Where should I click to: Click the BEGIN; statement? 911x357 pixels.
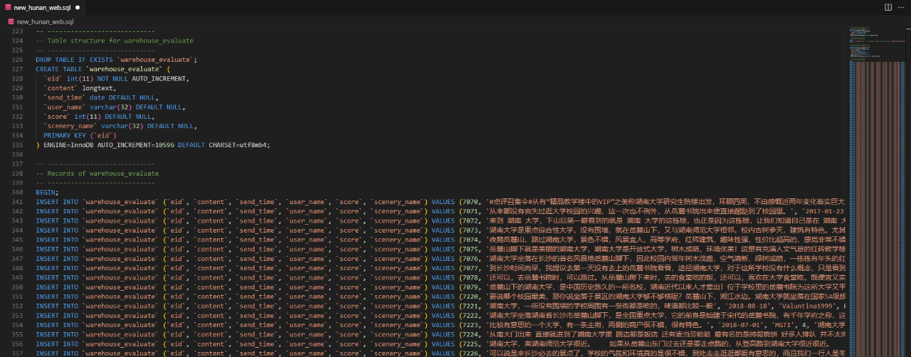[47, 192]
